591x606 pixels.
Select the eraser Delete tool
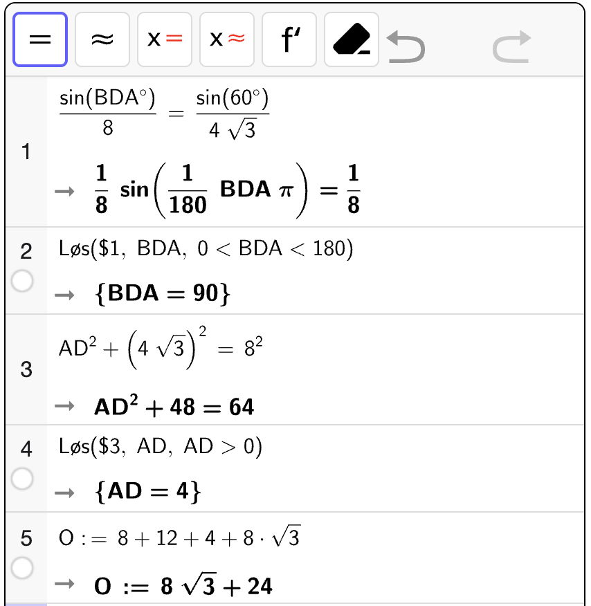tap(352, 39)
